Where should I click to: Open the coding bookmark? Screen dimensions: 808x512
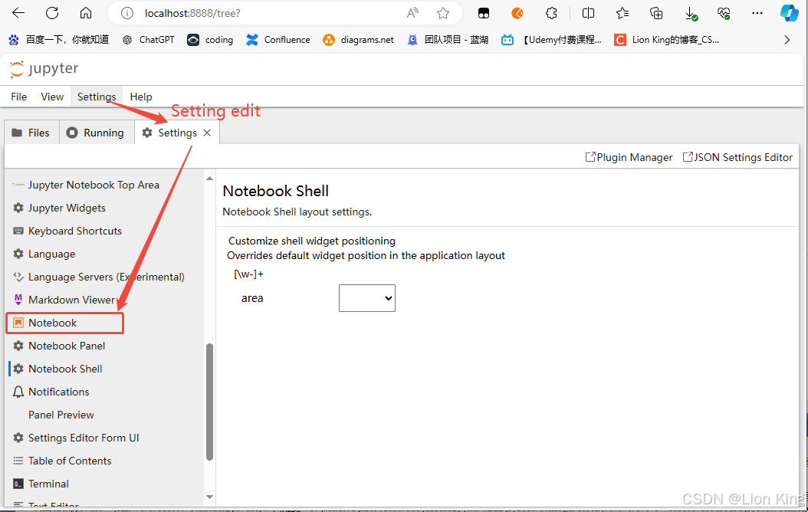[x=210, y=40]
